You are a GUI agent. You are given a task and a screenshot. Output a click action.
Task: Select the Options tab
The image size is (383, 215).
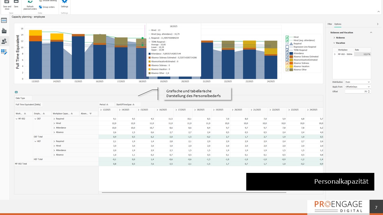(338, 24)
